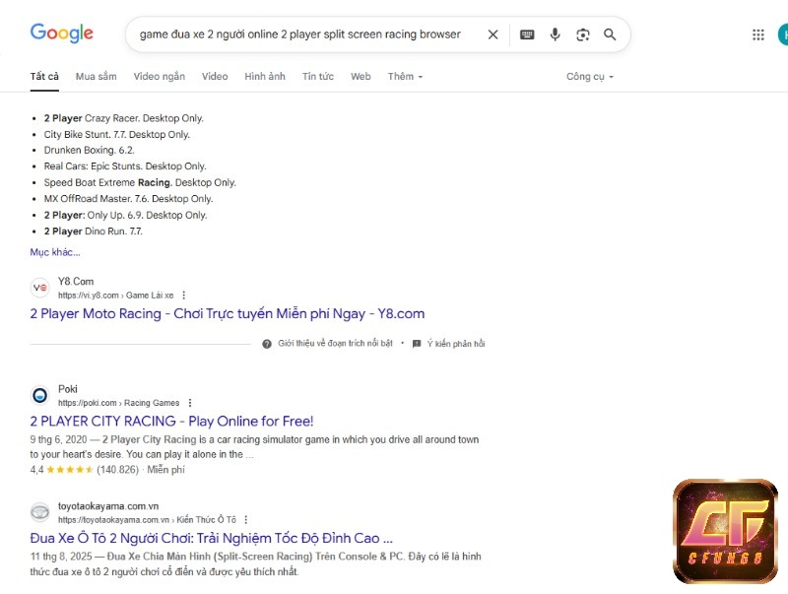
Task: Click the toyotaokayama.com.vn site name
Action: point(108,506)
